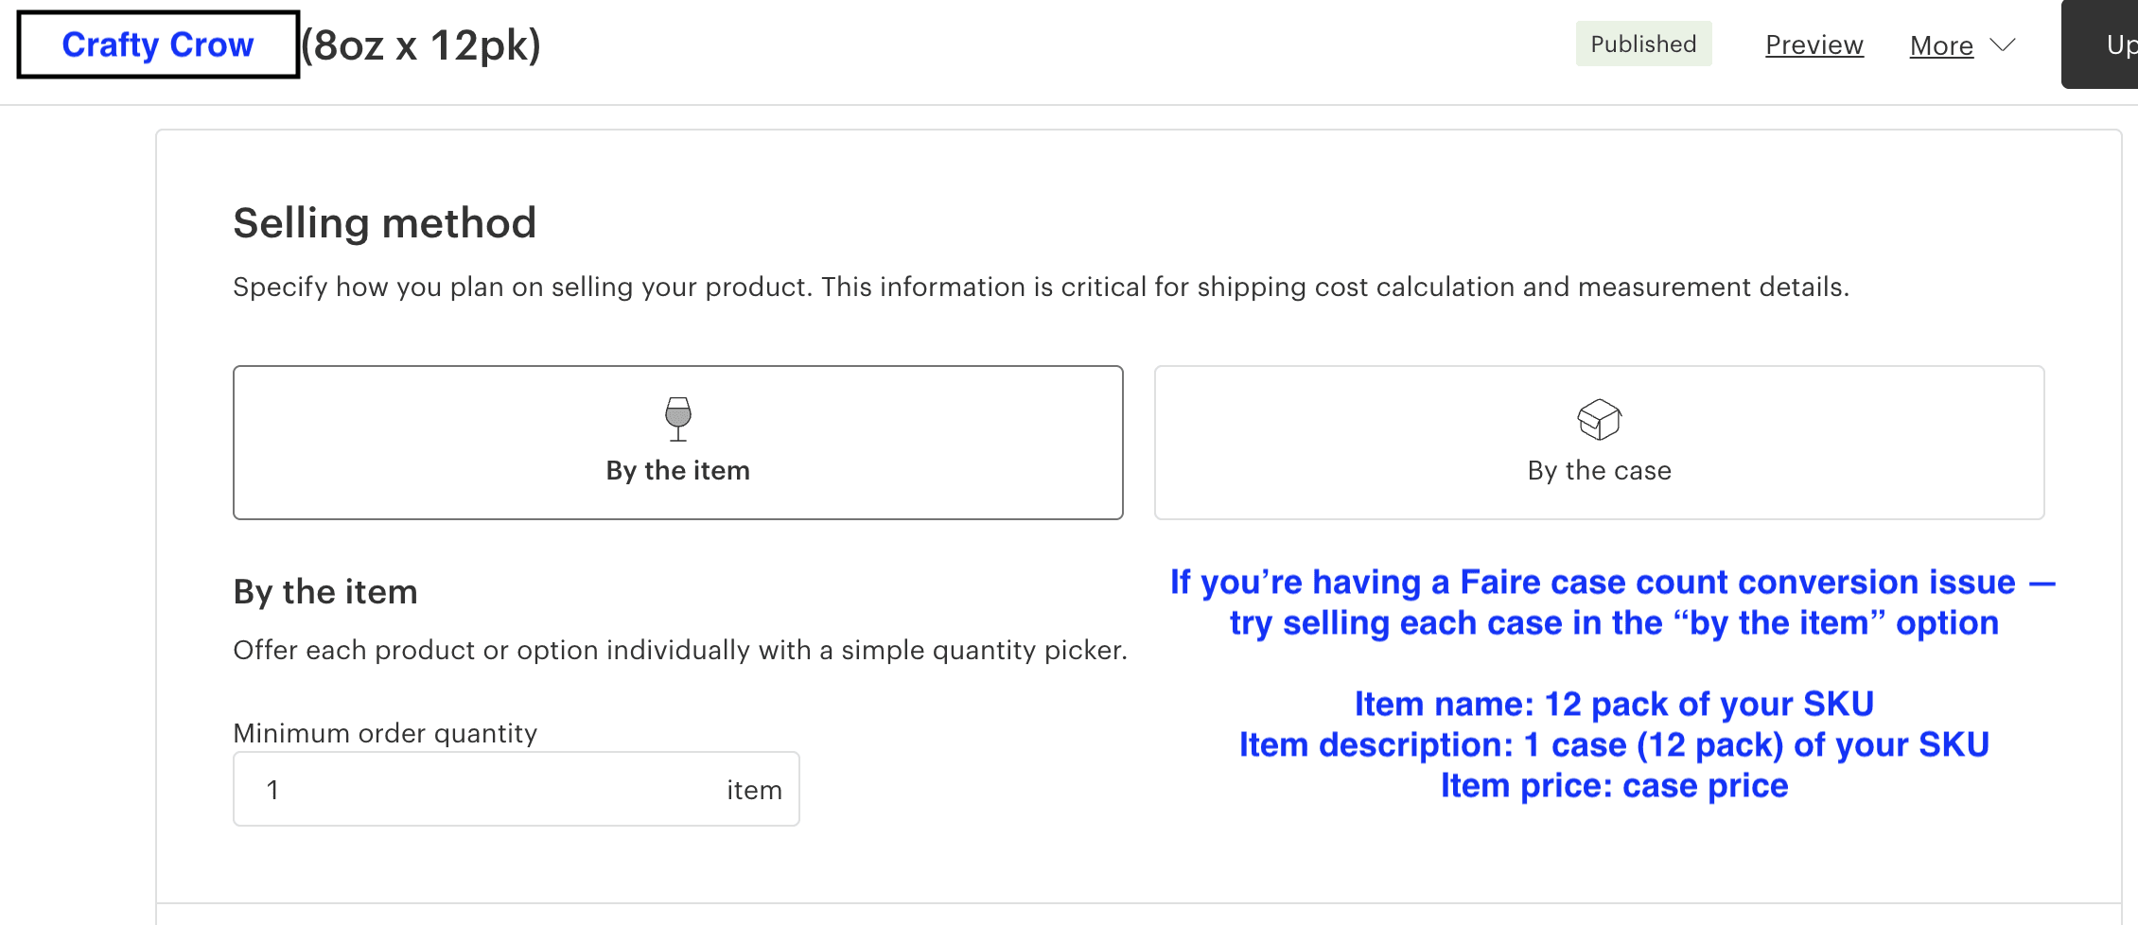The width and height of the screenshot is (2138, 925).
Task: Select the "By the item" selling method card
Action: [x=676, y=442]
